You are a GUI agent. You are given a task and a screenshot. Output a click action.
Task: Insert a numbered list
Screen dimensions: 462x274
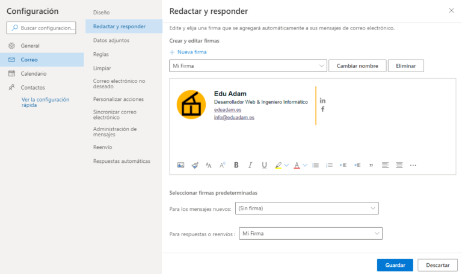click(329, 165)
